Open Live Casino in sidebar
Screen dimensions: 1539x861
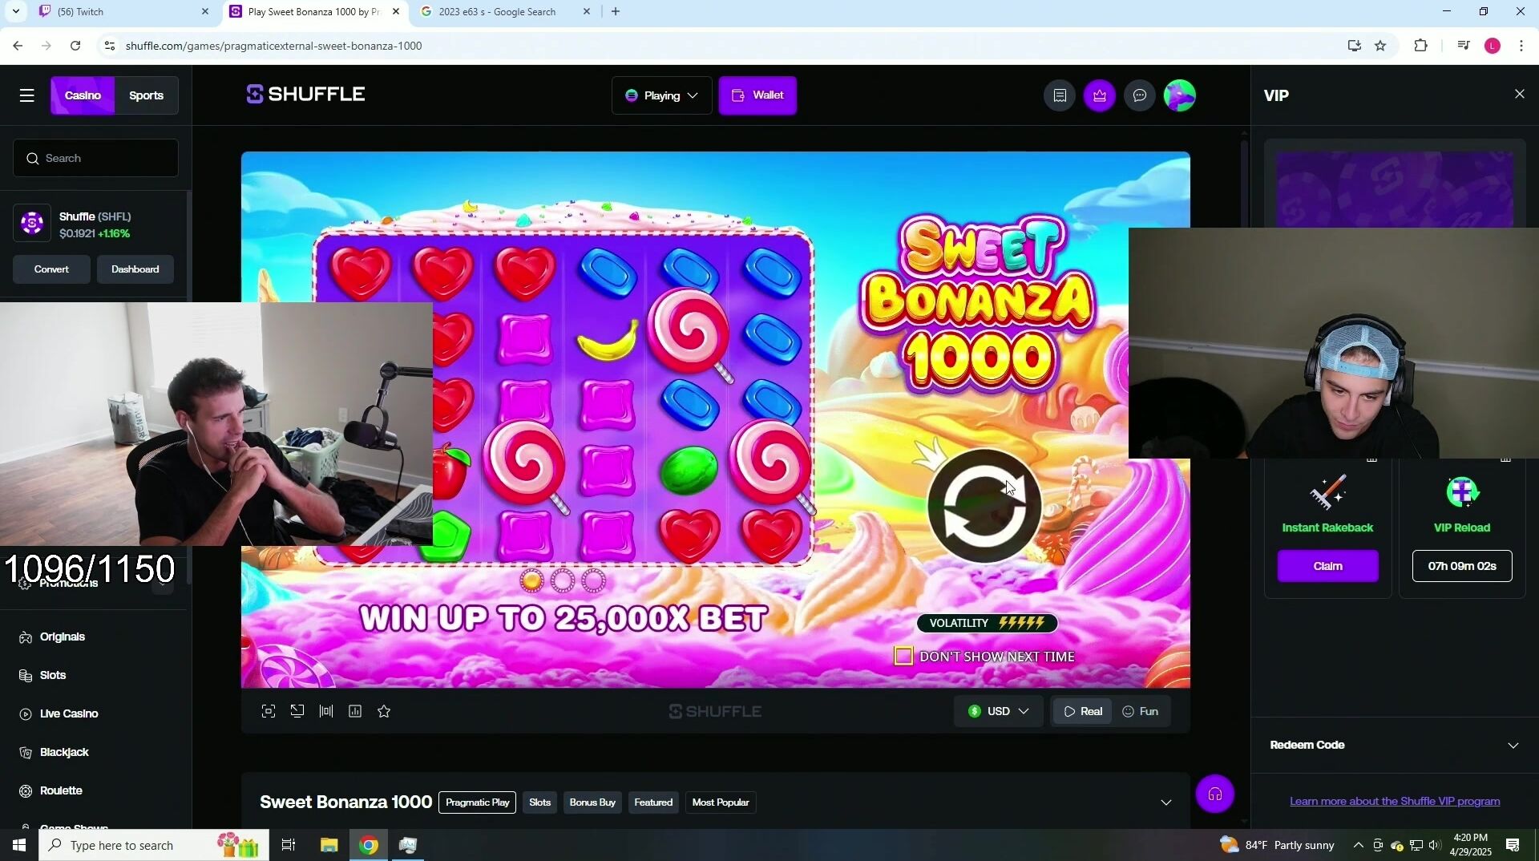[x=69, y=713]
